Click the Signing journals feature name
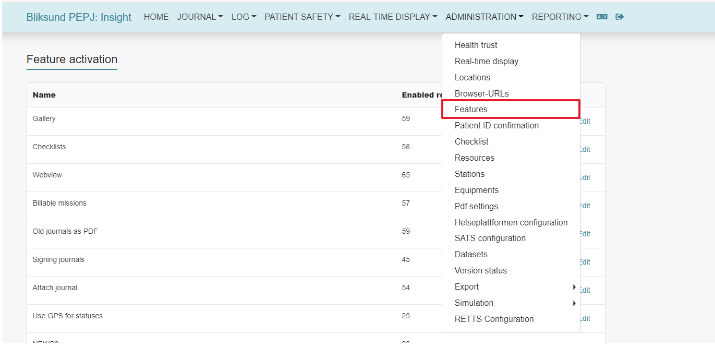Viewport: 715px width, 347px height. point(58,259)
